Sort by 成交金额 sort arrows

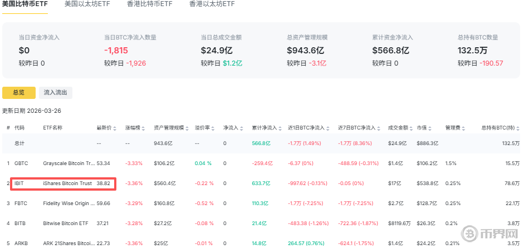pos(412,128)
